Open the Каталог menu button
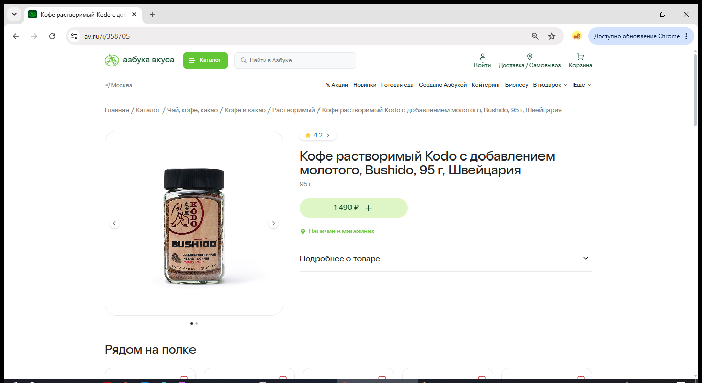This screenshot has height=383, width=702. [x=205, y=60]
